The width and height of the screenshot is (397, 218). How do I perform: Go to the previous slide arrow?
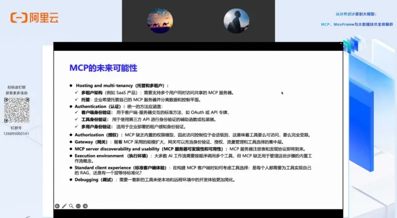pyautogui.click(x=57, y=206)
